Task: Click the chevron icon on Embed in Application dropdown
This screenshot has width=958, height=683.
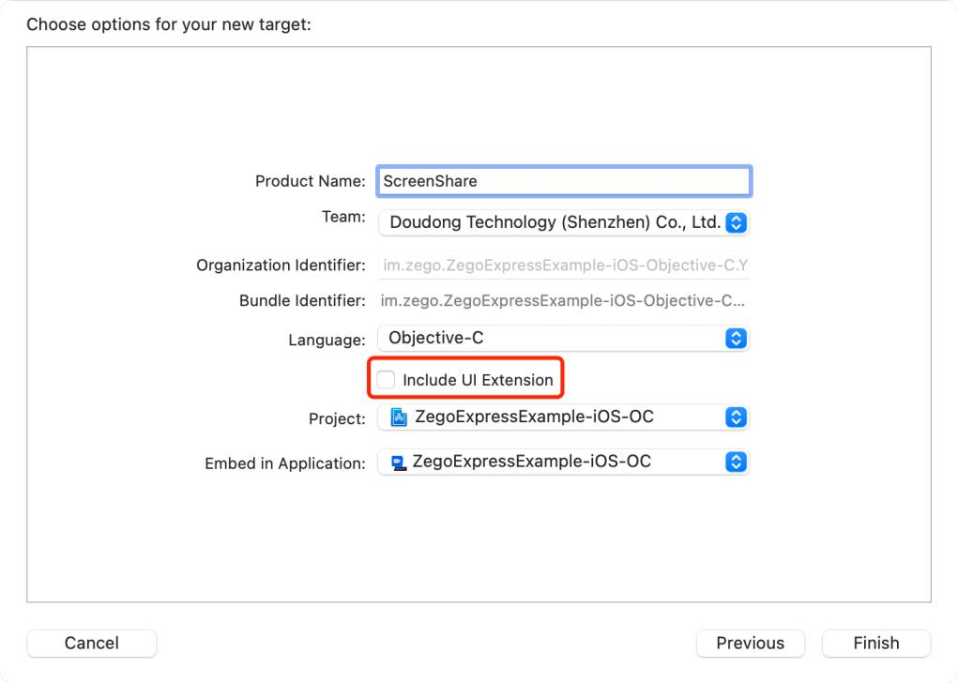Action: pos(738,462)
